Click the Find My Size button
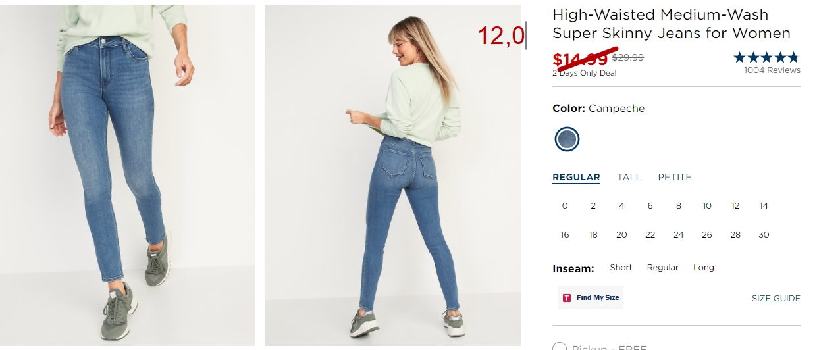This screenshot has height=350, width=817. pos(591,297)
